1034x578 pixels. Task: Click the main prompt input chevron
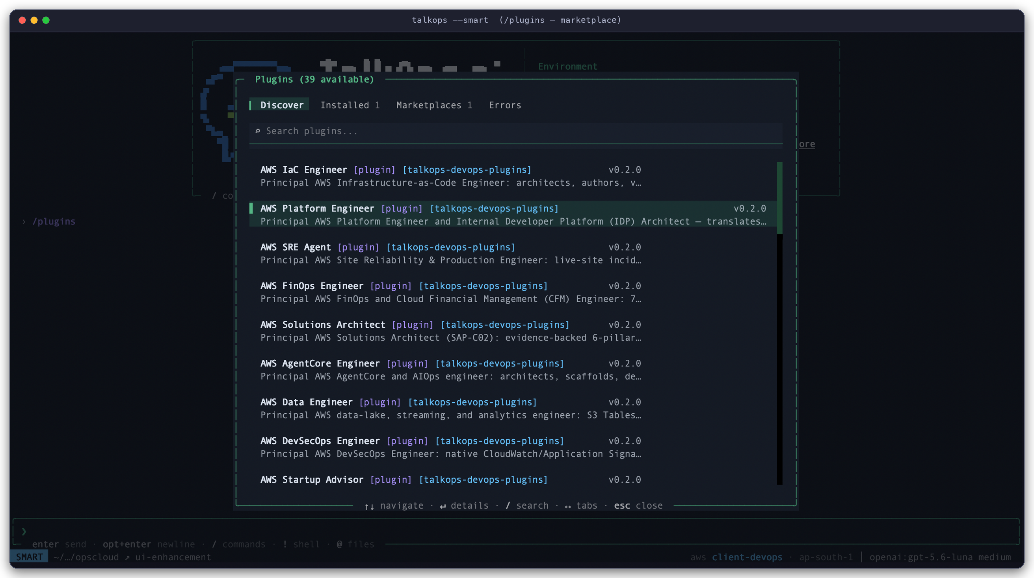pyautogui.click(x=24, y=532)
